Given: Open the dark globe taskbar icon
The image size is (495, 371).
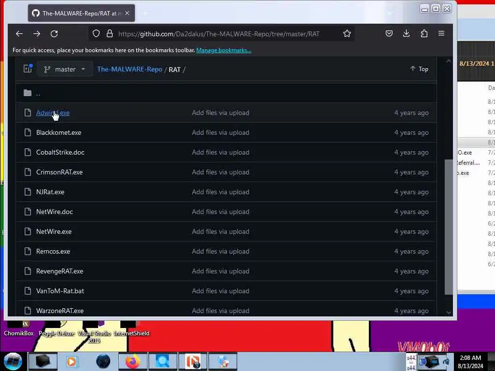Looking at the screenshot, I should coord(103,361).
